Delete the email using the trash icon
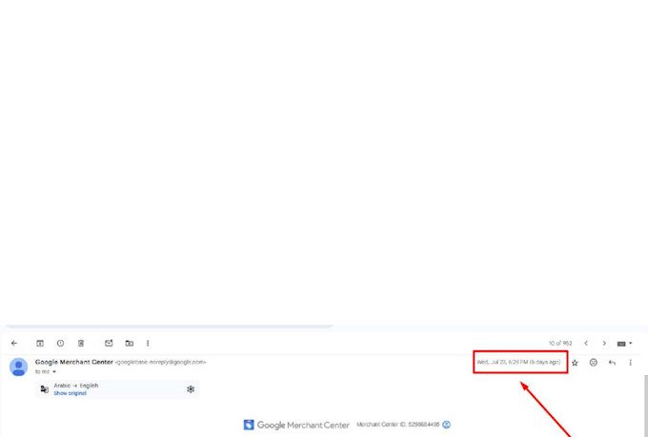648x437 pixels. 81,344
